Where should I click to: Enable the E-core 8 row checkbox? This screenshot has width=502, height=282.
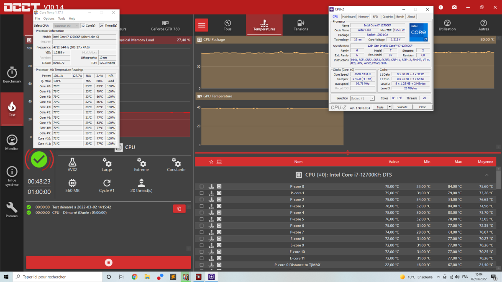click(x=202, y=239)
